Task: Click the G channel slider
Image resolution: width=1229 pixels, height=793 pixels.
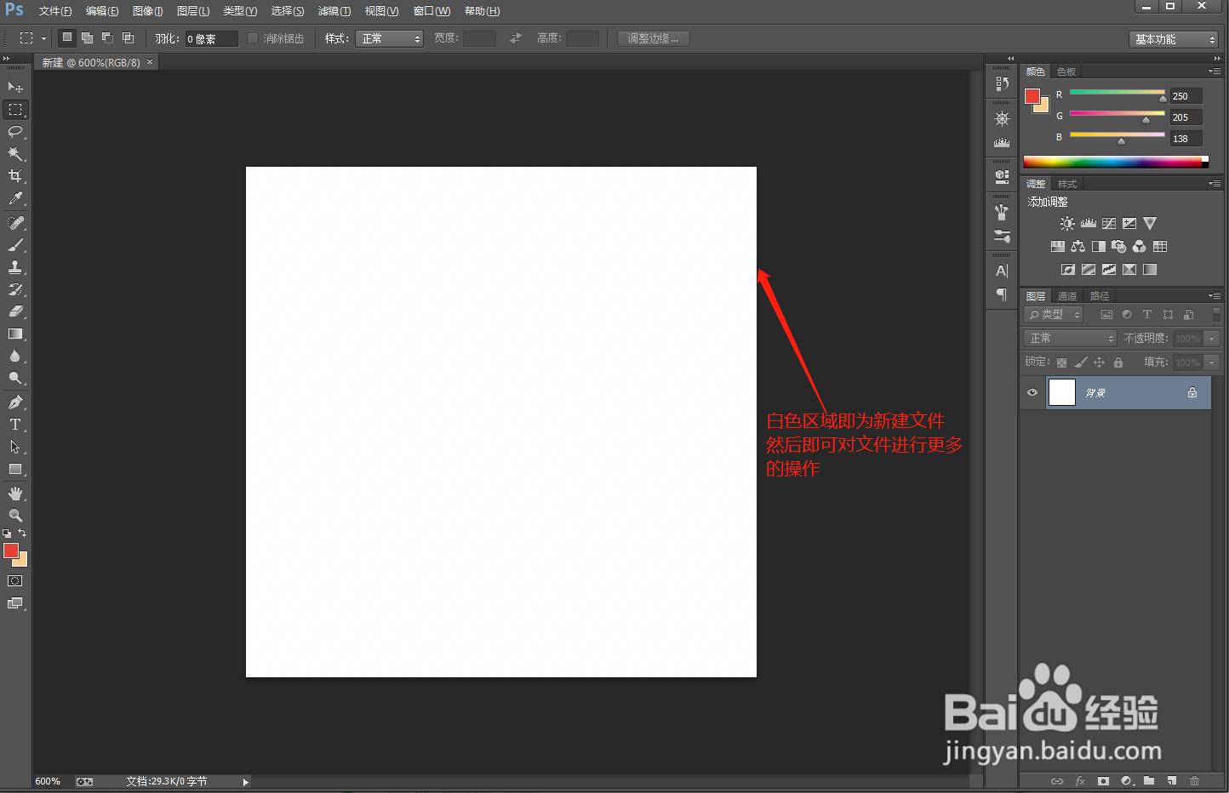Action: (1117, 113)
